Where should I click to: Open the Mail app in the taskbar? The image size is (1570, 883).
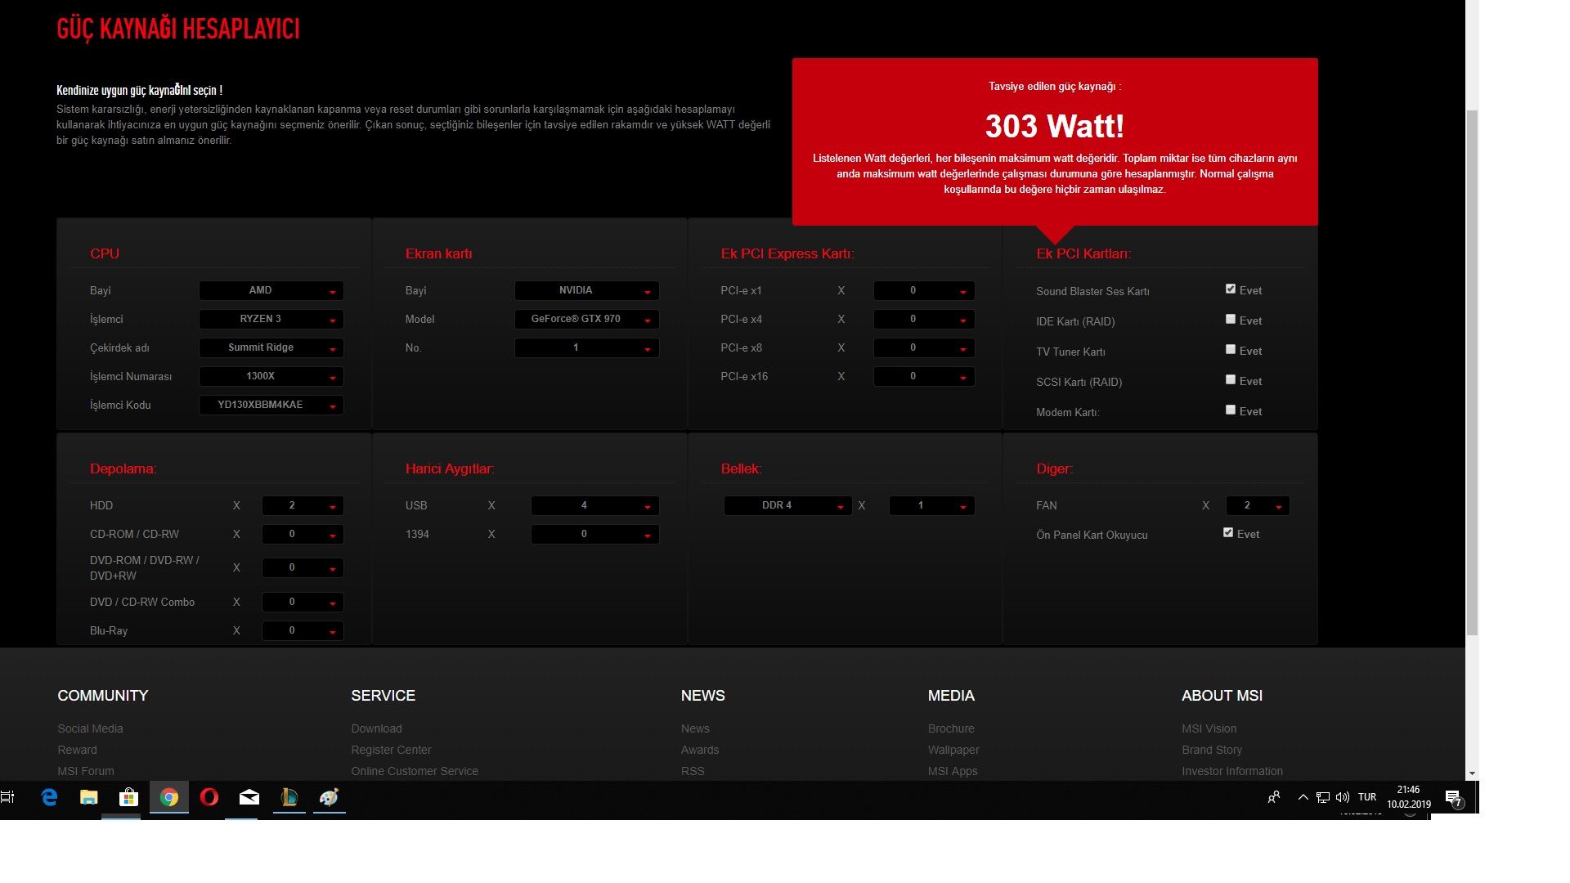[x=249, y=797]
